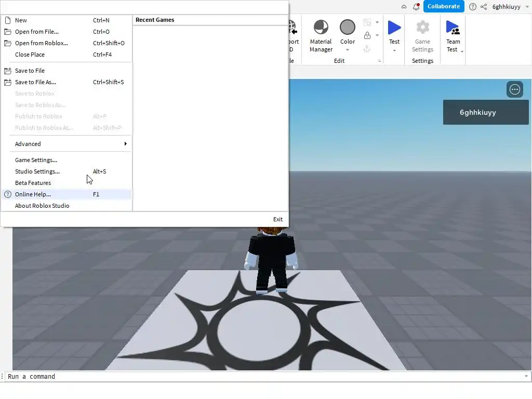Viewport: 532px width, 399px height.
Task: Open the Edit group dialog launcher
Action: 379,61
